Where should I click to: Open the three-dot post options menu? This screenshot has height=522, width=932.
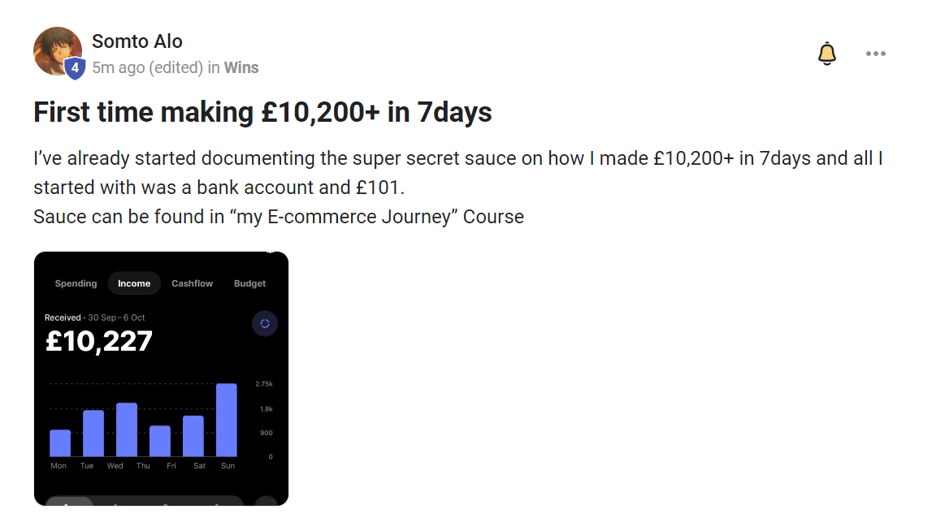(x=875, y=54)
